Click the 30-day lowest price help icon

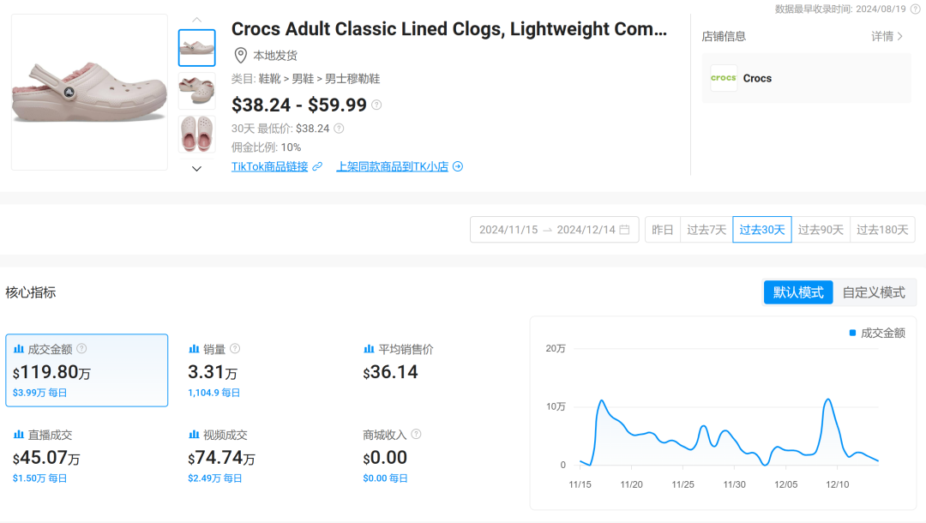[x=339, y=129]
